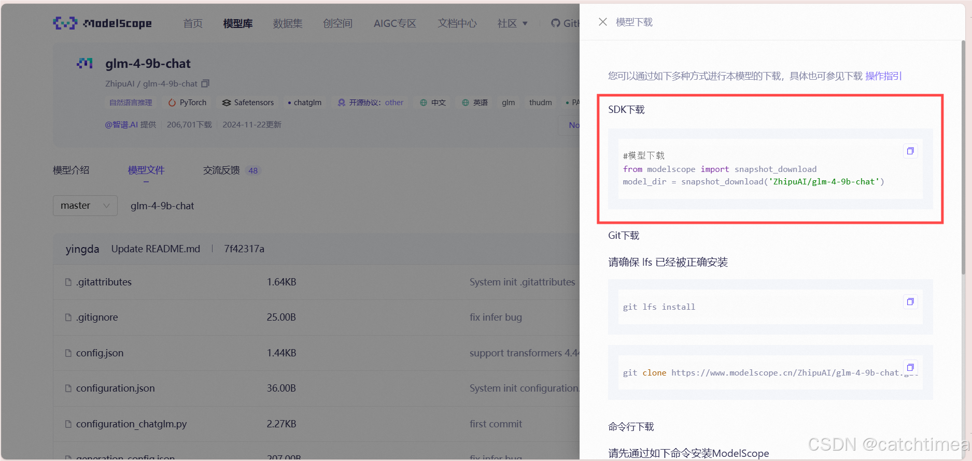The image size is (972, 461).
Task: Open the configuration.json file
Action: tap(115, 388)
